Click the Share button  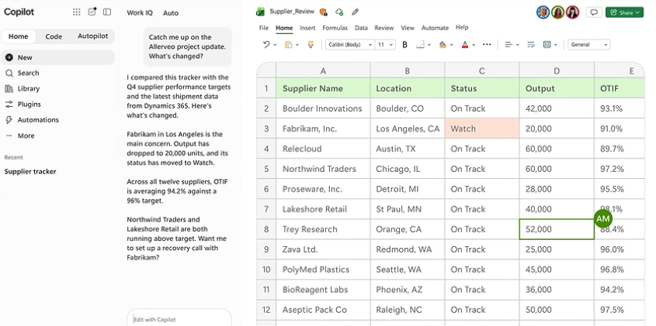click(624, 12)
